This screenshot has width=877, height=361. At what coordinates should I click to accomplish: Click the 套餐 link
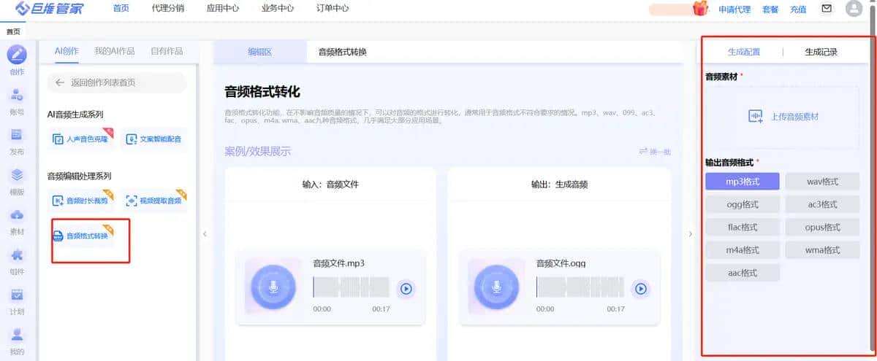pyautogui.click(x=770, y=9)
